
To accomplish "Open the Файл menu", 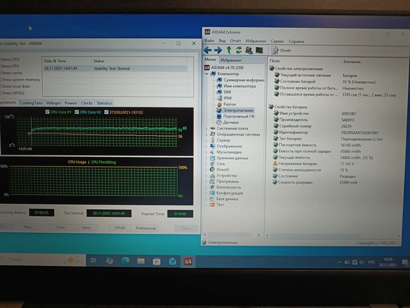I will [x=209, y=40].
